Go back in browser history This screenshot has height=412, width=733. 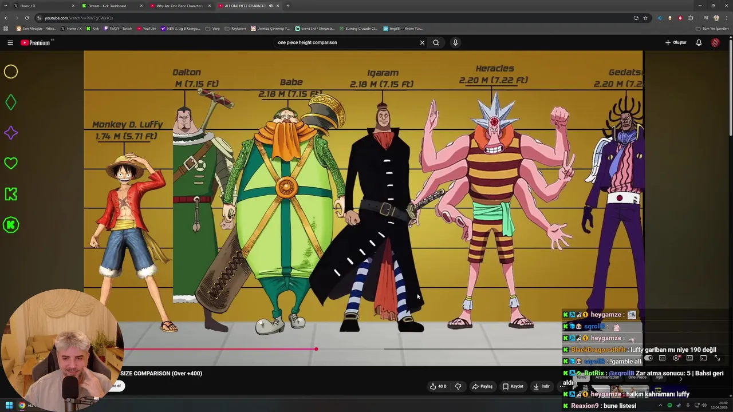click(x=6, y=18)
